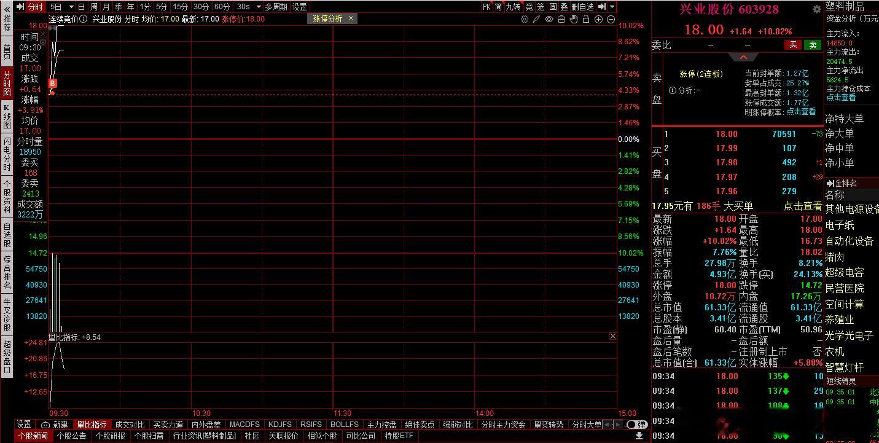Select the KDJFS indicator tab
This screenshot has width=879, height=443.
point(280,425)
